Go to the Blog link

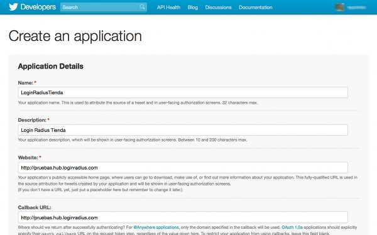(193, 7)
